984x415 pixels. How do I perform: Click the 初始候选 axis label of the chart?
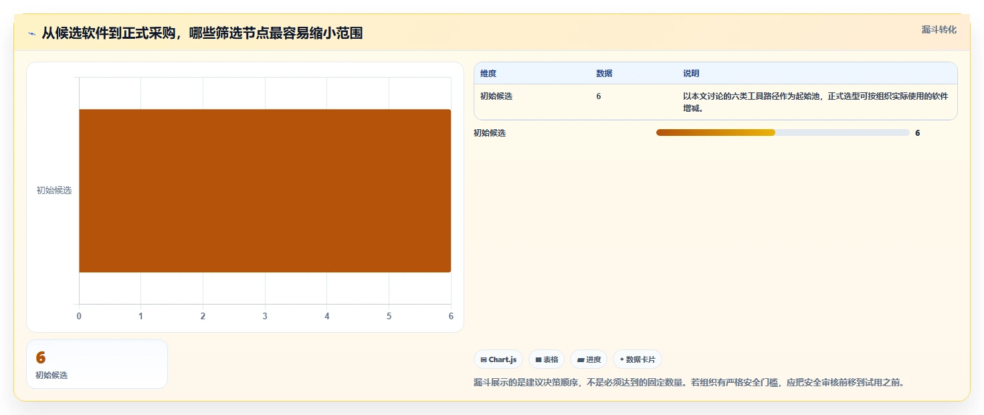coord(54,191)
